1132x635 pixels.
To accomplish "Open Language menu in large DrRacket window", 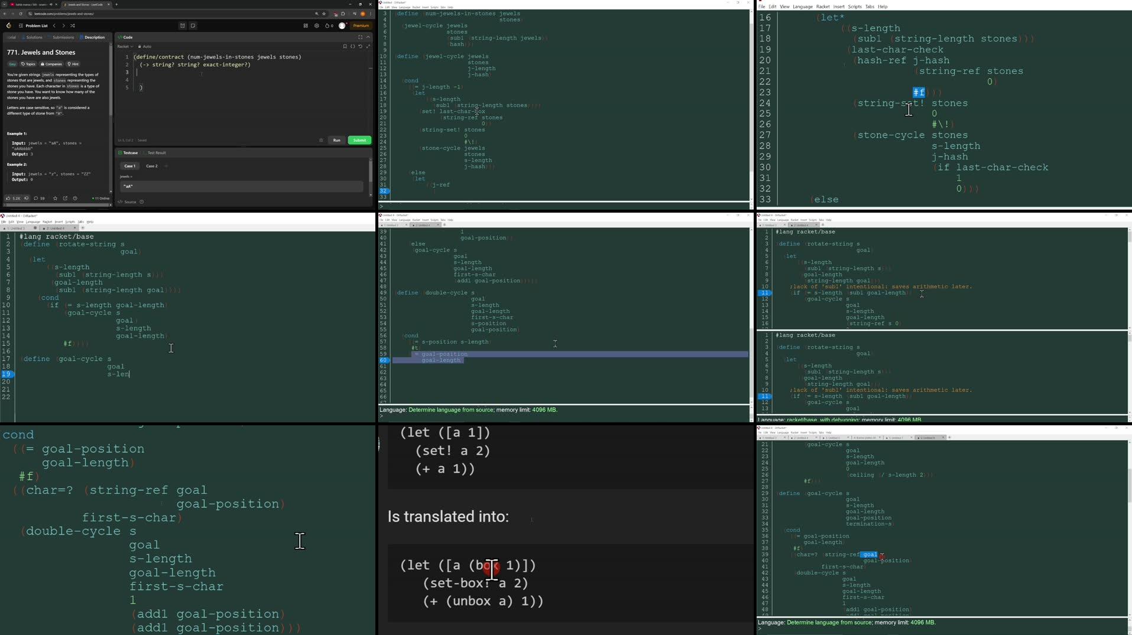I will 802,6.
